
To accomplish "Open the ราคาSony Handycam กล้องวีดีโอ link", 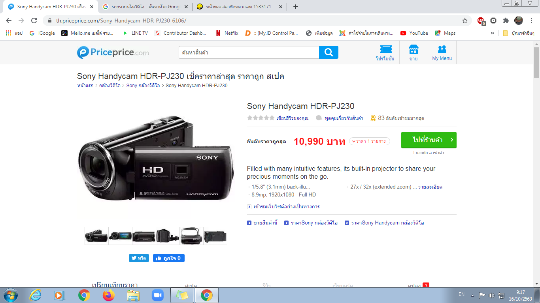I will click(387, 223).
